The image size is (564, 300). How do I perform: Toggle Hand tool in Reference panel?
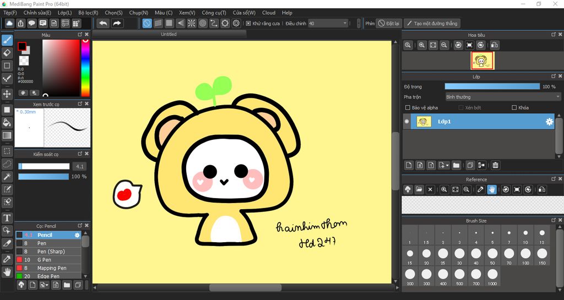pos(492,189)
